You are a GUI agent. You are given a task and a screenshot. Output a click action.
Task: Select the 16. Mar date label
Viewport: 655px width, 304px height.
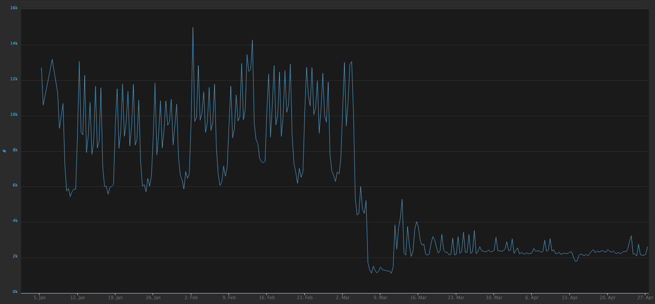point(419,297)
